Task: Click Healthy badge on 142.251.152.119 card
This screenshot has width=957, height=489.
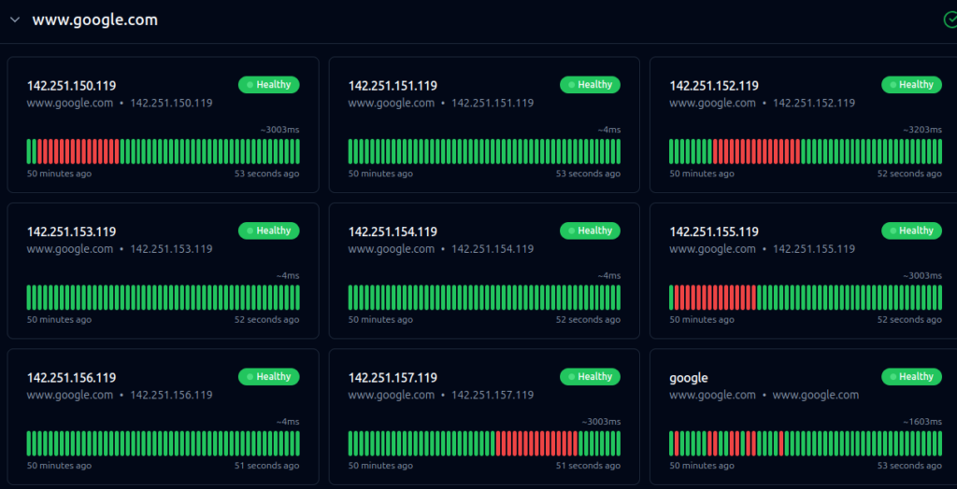Action: tap(911, 85)
